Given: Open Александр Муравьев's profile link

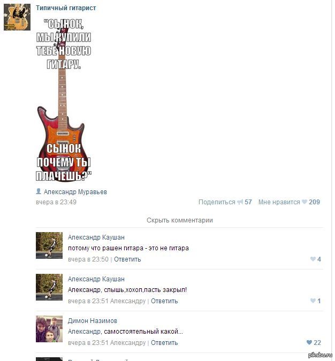Looking at the screenshot, I should (x=75, y=192).
